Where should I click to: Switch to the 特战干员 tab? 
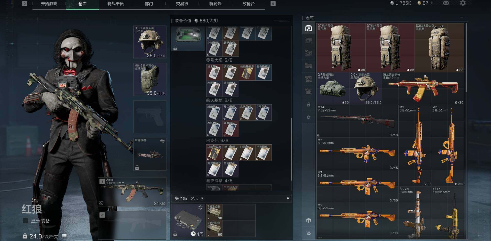point(116,4)
